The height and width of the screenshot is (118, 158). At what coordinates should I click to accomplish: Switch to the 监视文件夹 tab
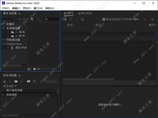point(85,13)
